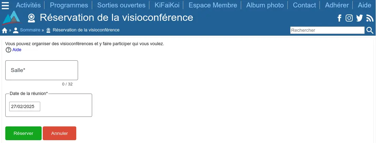Open the Programmes menu
This screenshot has width=376, height=143.
click(69, 5)
